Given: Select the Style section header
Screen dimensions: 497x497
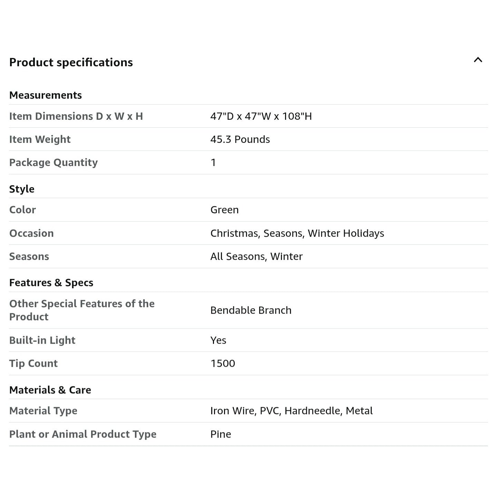Looking at the screenshot, I should (22, 189).
